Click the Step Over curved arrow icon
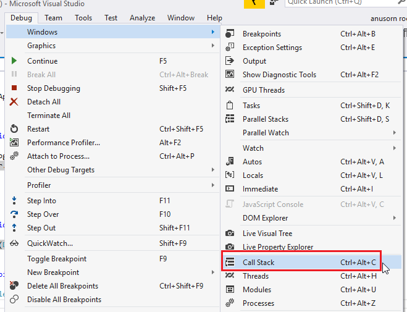Screen dimensions: 407x312 click(14, 214)
